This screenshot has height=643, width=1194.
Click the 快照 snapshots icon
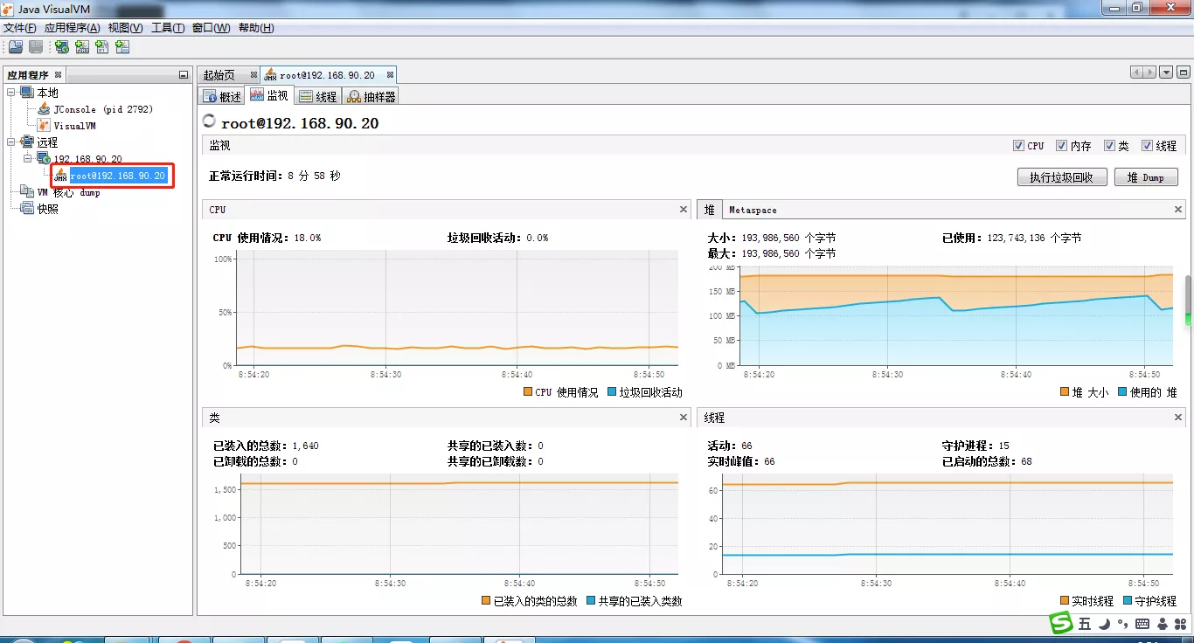tap(27, 209)
